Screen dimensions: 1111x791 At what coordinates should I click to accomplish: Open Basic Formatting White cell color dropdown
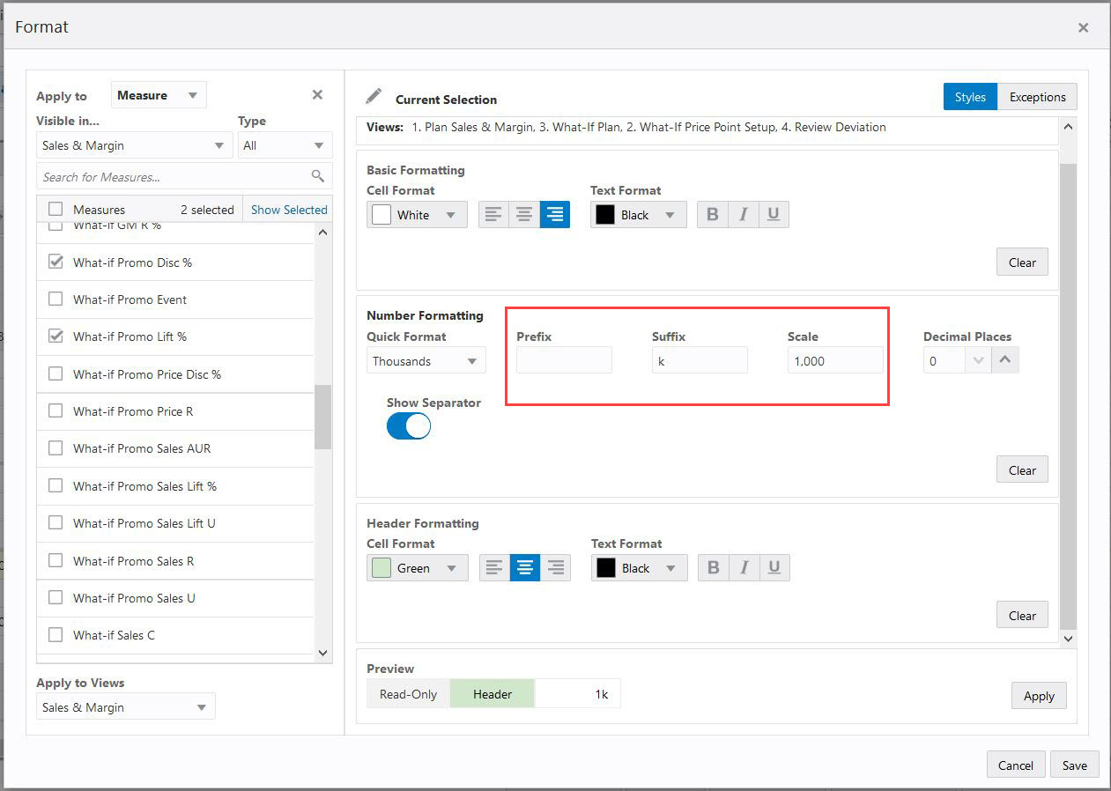[417, 215]
